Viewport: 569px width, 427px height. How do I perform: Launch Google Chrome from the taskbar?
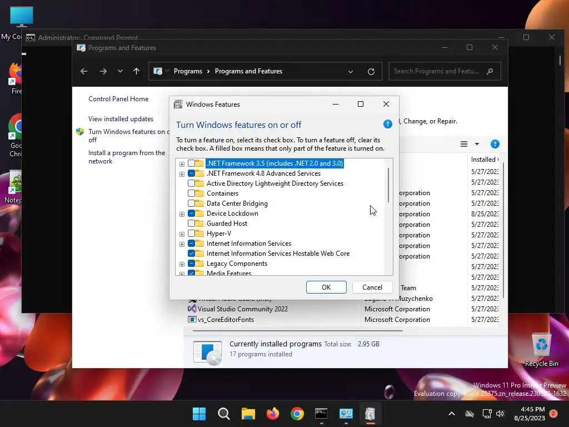297,414
